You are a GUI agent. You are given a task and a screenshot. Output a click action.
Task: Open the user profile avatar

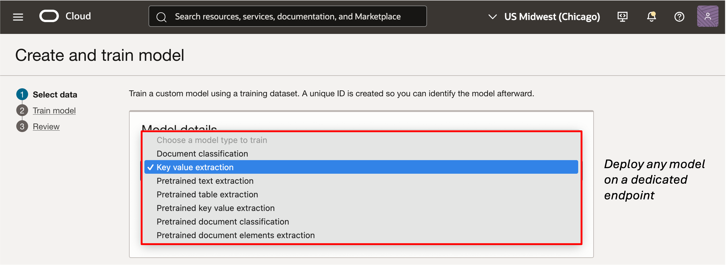tap(707, 16)
